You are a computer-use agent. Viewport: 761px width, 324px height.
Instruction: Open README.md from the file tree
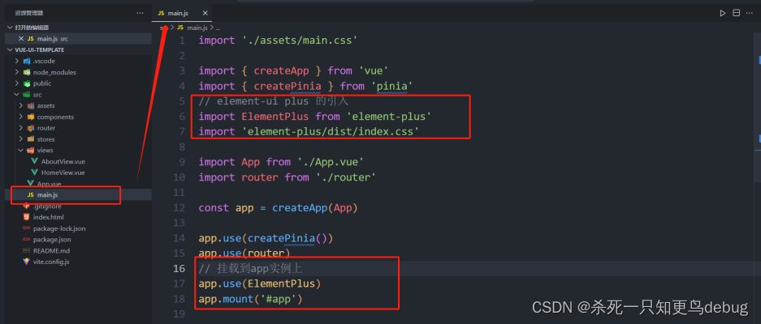click(x=50, y=250)
